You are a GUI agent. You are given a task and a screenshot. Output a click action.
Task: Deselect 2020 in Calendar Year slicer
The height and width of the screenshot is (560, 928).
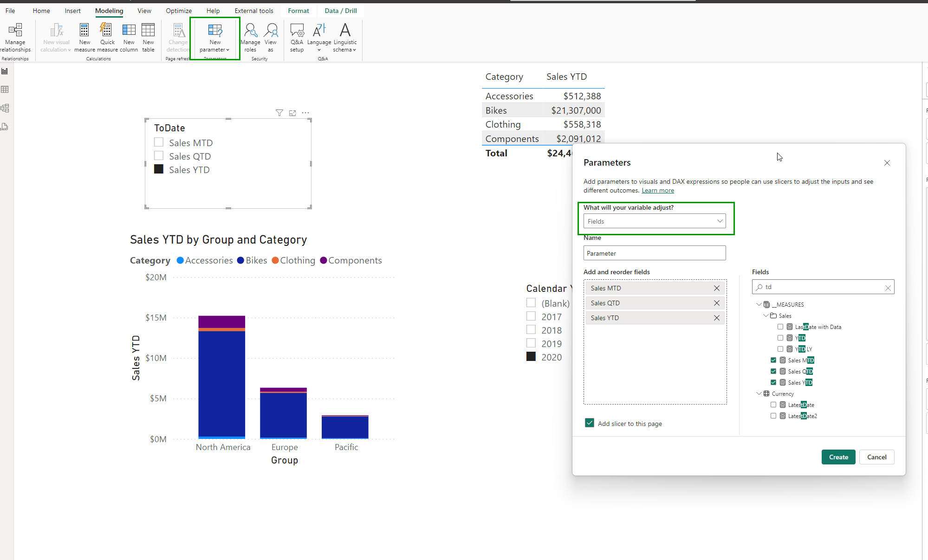(x=531, y=356)
